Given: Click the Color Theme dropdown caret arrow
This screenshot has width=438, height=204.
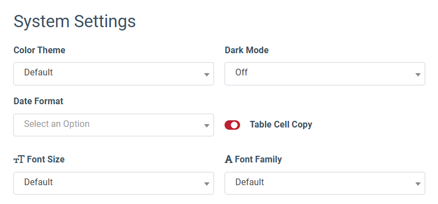Looking at the screenshot, I should (x=207, y=75).
